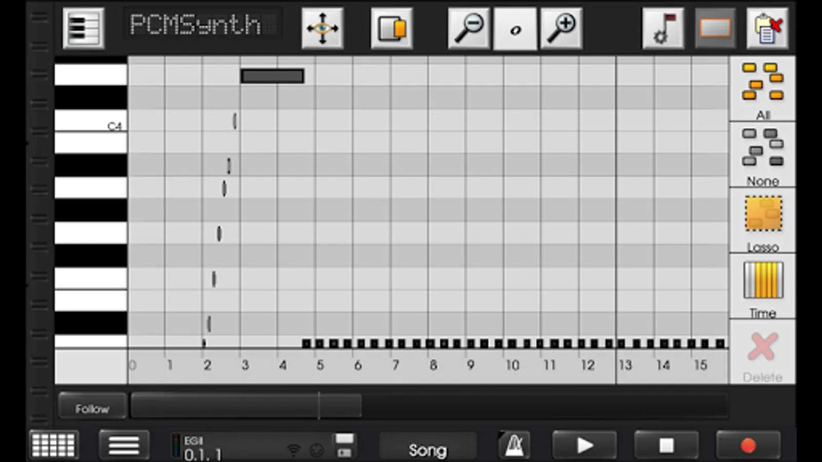Viewport: 822px width, 462px height.
Task: Zoom out with the minus magnifier
Action: (469, 28)
